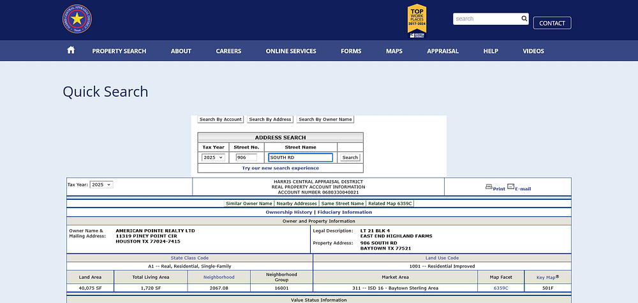The height and width of the screenshot is (303, 638).
Task: Click the magnifier icon in site search
Action: point(524,18)
